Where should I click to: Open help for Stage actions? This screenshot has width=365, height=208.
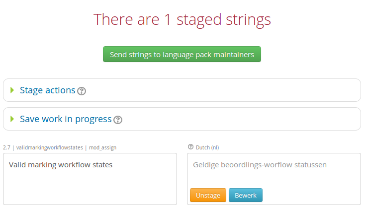(x=82, y=91)
